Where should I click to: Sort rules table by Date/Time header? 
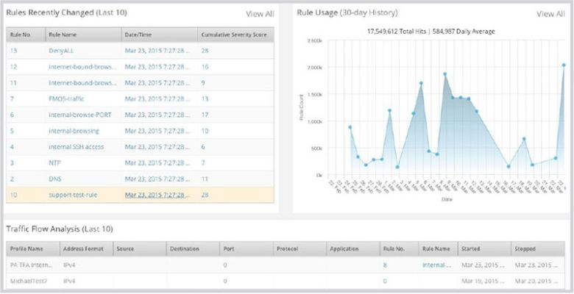coord(140,35)
